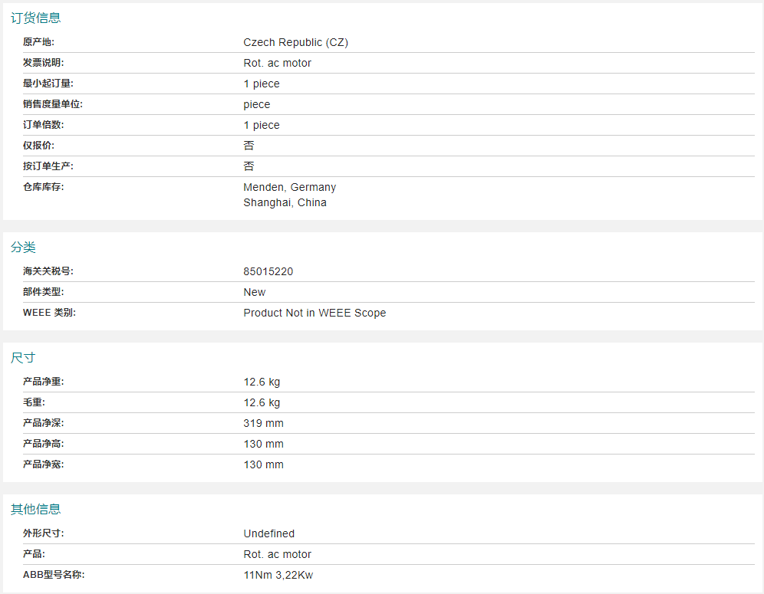Select Menden, Germany warehouse entry
This screenshot has height=594, width=764.
click(289, 187)
